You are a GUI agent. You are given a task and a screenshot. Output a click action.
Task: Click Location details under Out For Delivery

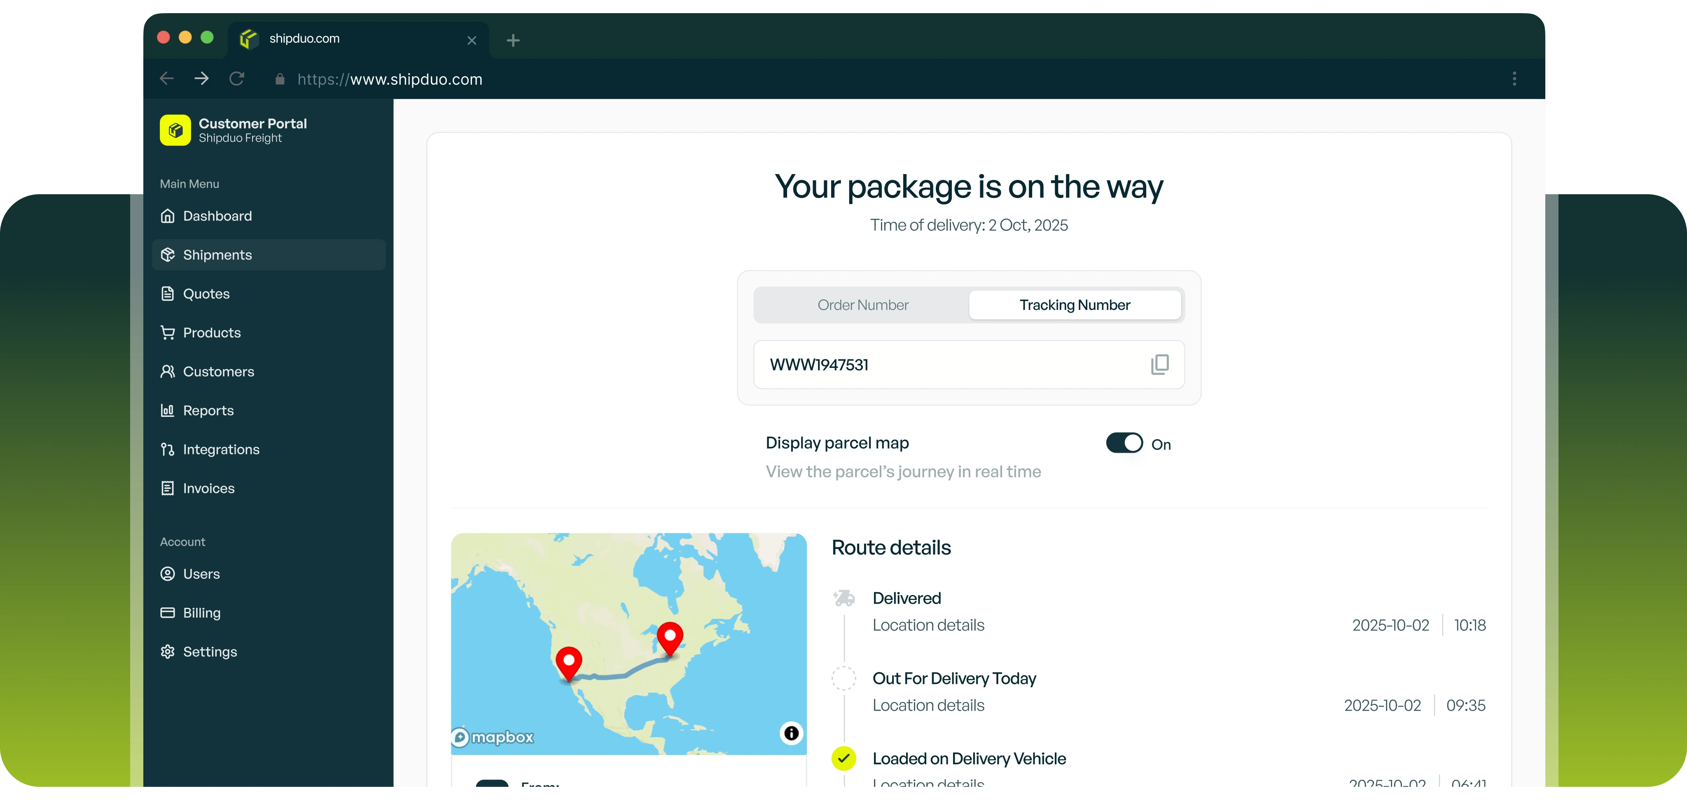[928, 705]
